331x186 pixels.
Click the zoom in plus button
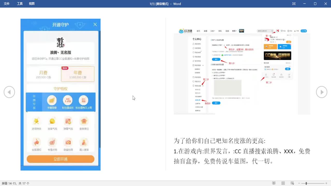pyautogui.click(x=326, y=183)
